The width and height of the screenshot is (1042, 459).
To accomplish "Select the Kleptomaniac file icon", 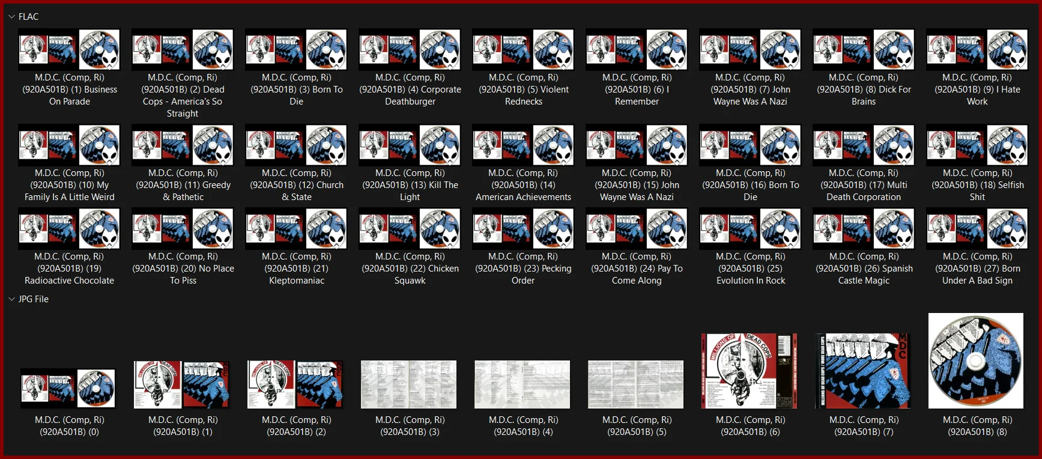I will [296, 228].
